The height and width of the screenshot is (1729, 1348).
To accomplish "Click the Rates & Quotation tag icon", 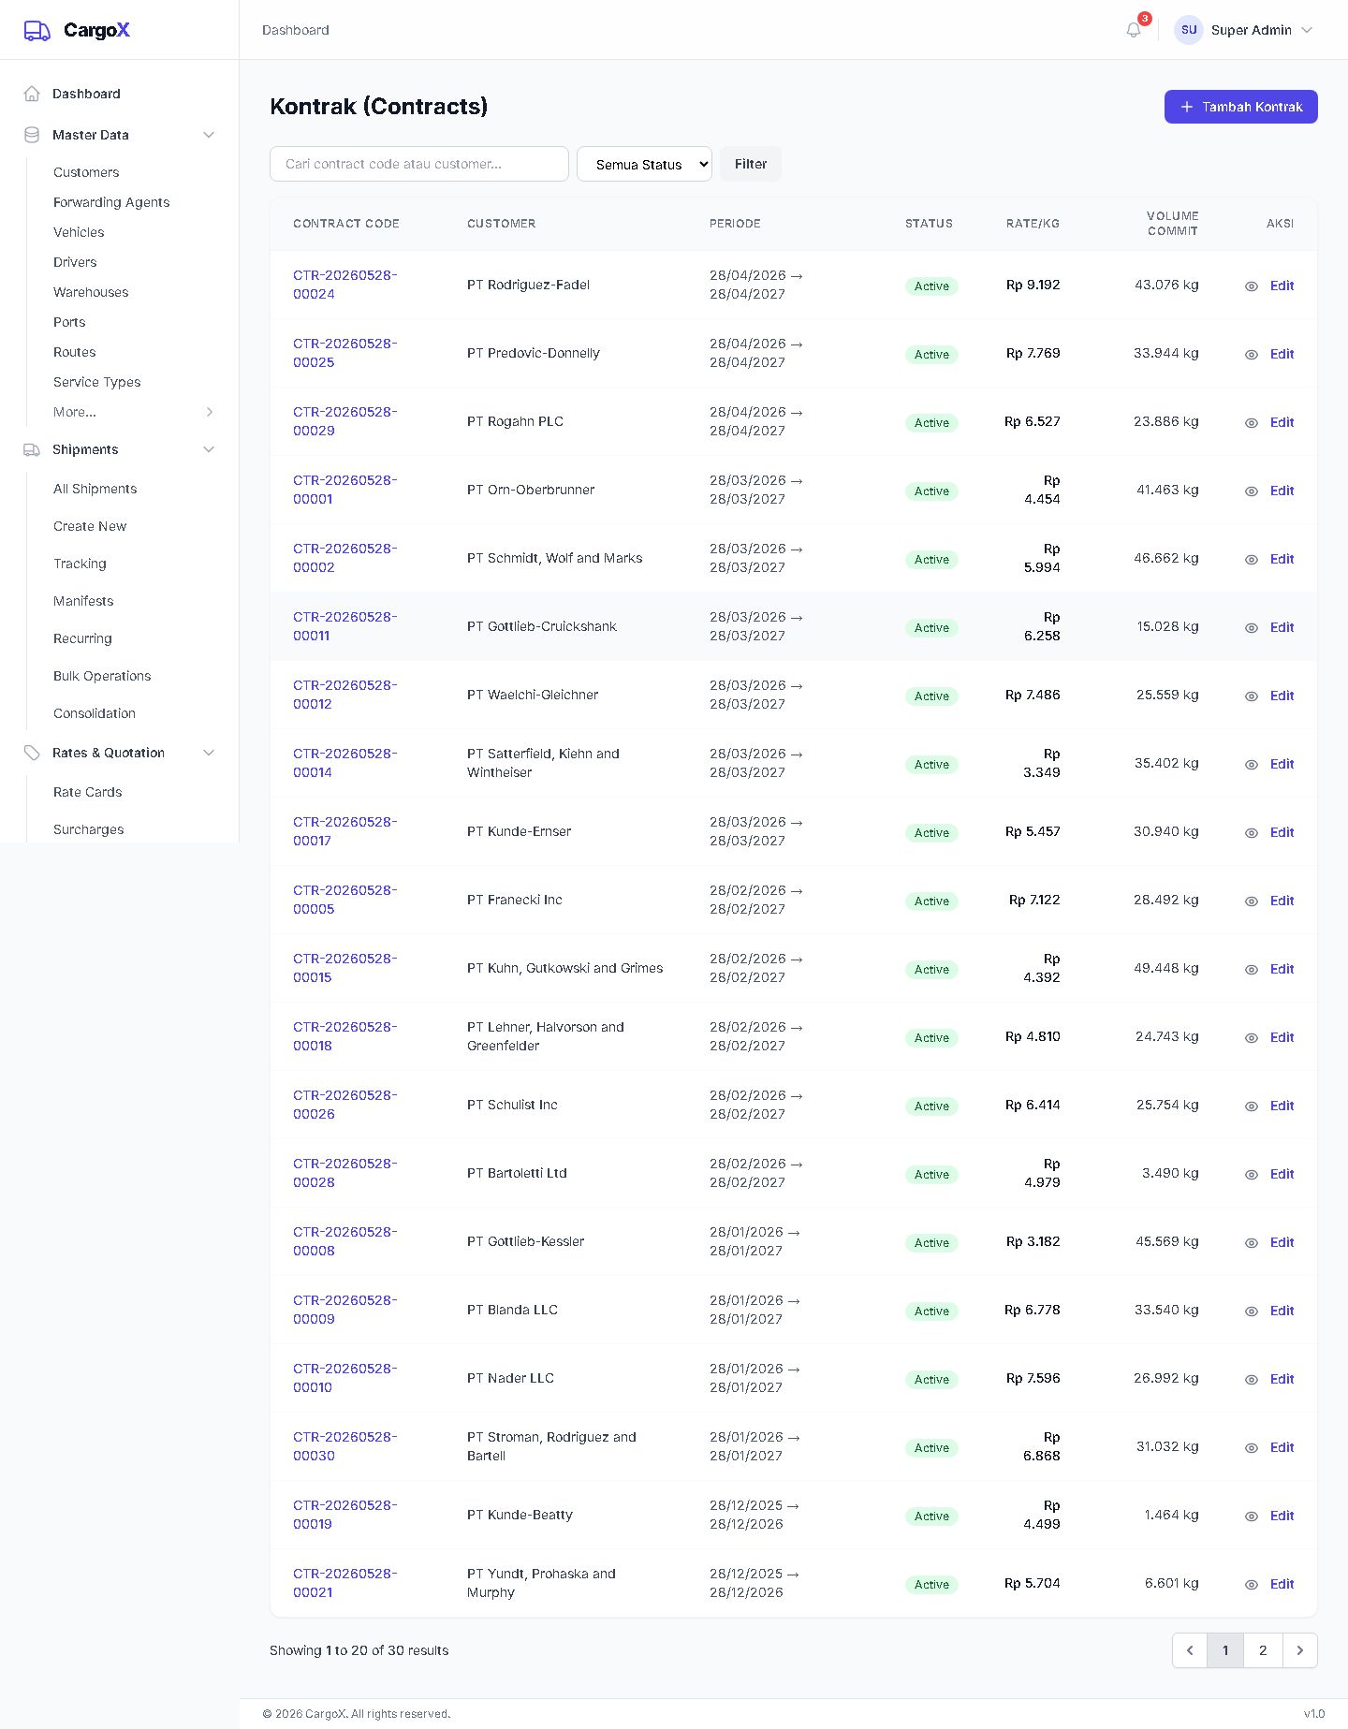I will [x=32, y=753].
